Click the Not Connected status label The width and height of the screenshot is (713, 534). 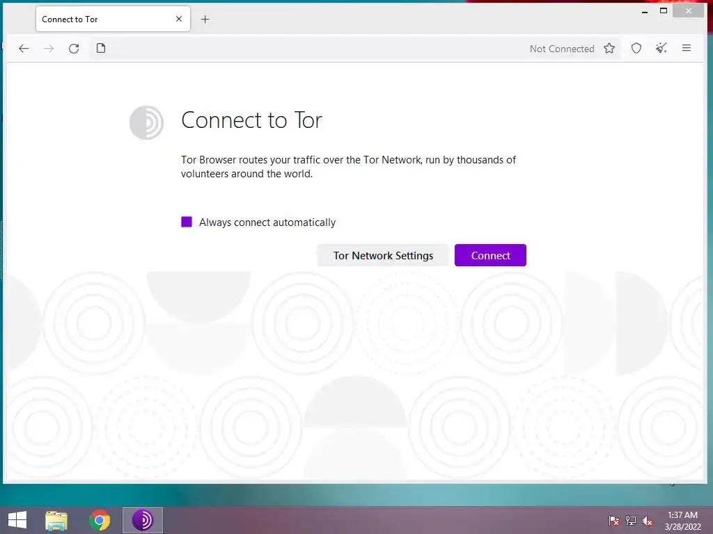coord(562,49)
